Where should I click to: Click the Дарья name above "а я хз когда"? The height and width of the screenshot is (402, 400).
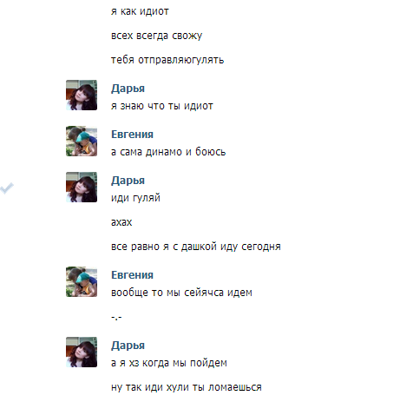[x=128, y=346]
